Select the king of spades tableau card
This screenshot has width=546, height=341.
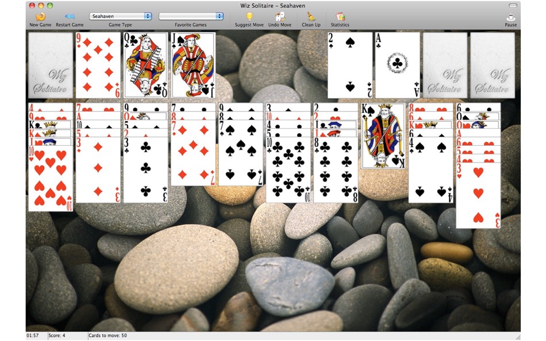click(x=383, y=136)
